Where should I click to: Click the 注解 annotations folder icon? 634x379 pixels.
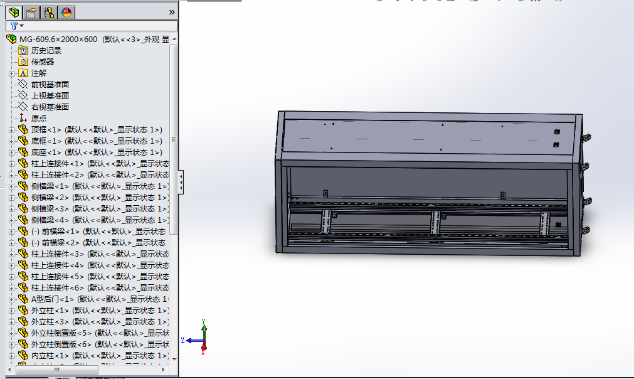[x=23, y=73]
